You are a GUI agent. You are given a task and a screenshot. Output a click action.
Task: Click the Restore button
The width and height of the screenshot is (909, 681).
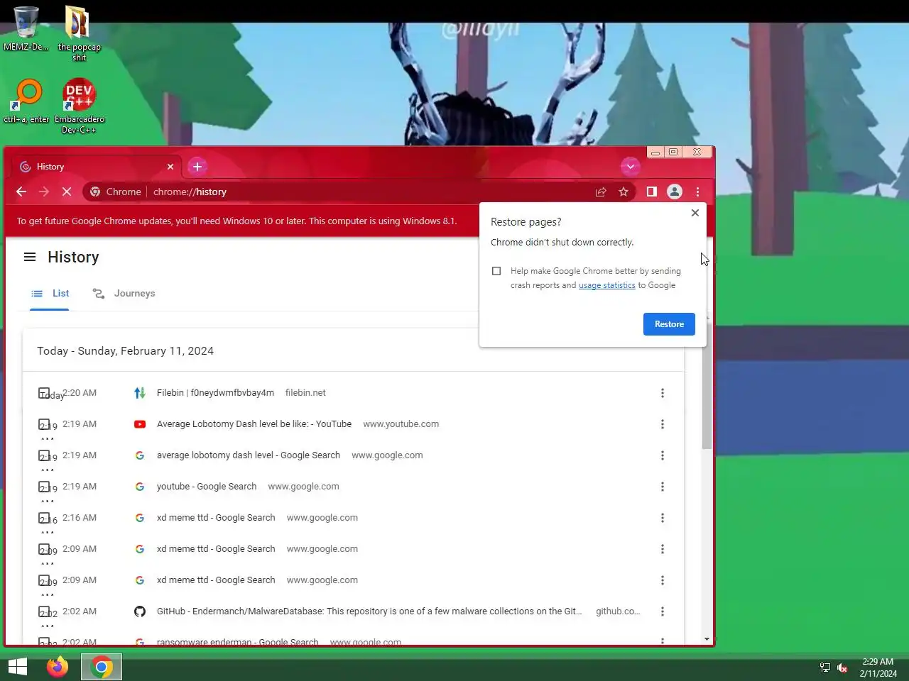tap(669, 324)
